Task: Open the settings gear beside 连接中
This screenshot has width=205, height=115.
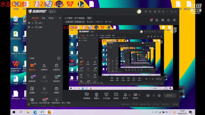Action: click(x=159, y=96)
